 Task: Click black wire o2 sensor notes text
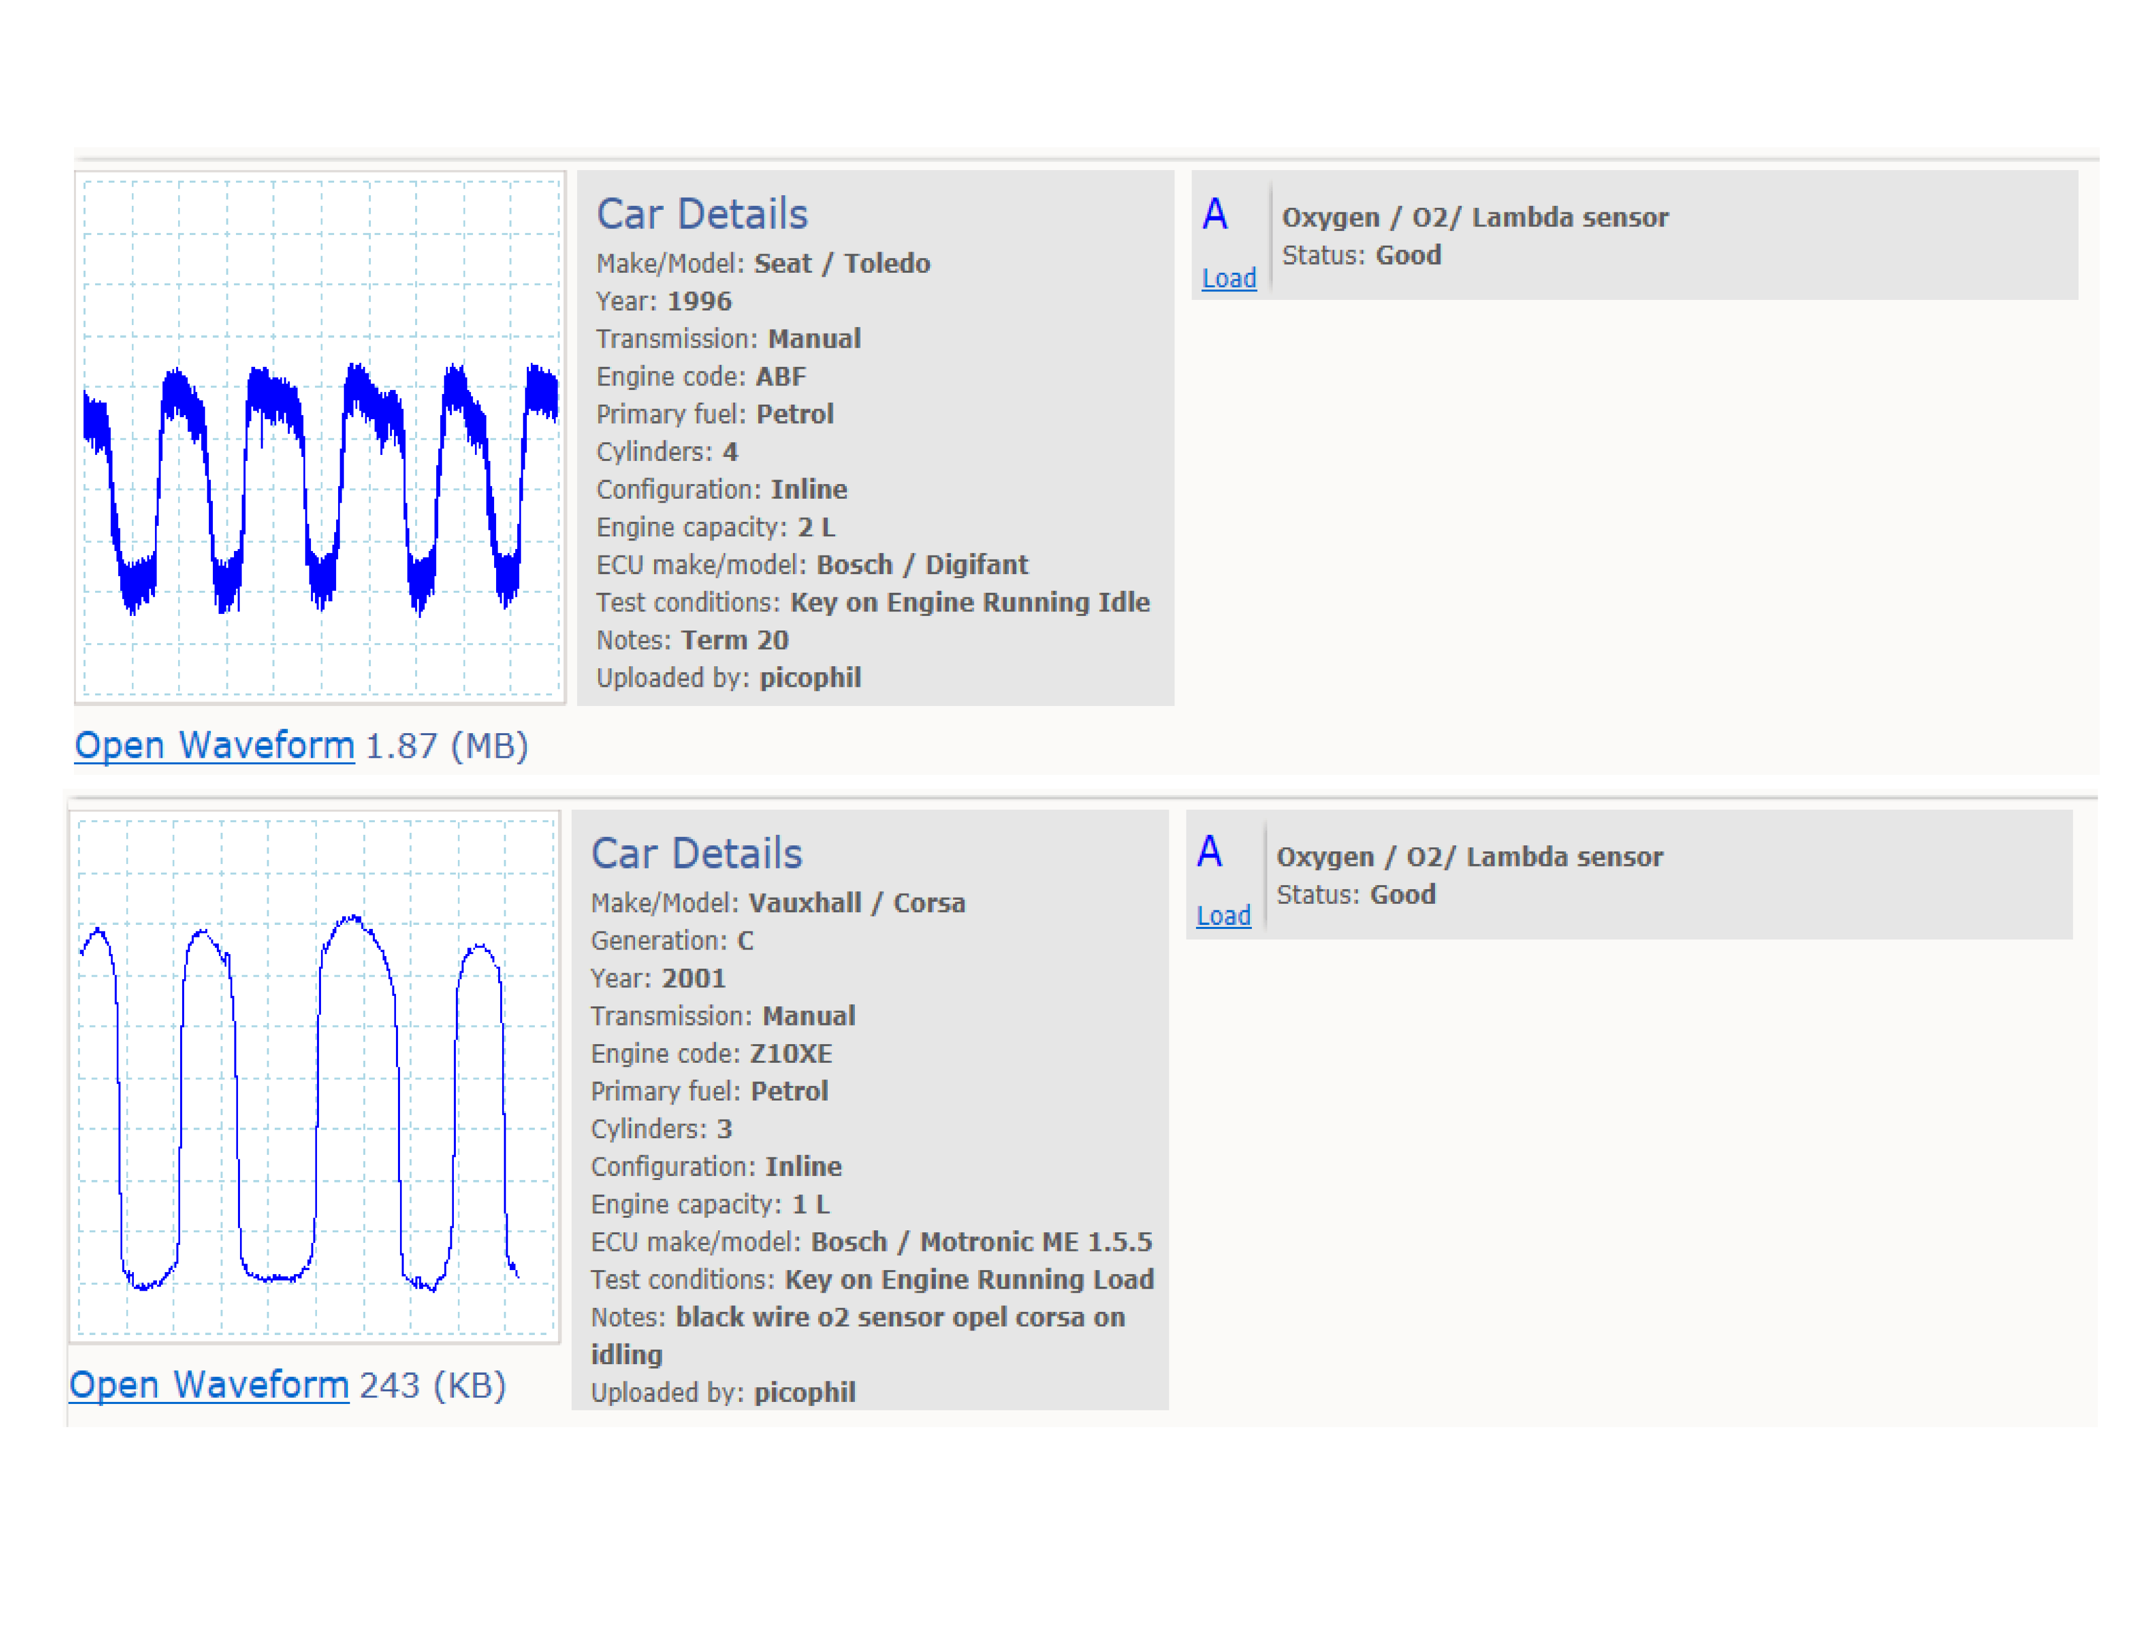tap(857, 1337)
